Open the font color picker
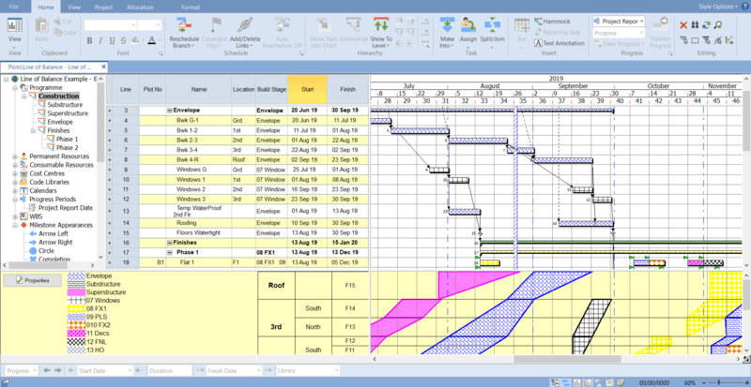The height and width of the screenshot is (387, 751). tap(152, 40)
